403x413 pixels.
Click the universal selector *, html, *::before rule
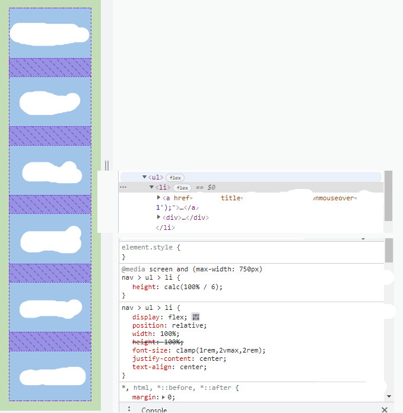point(180,388)
